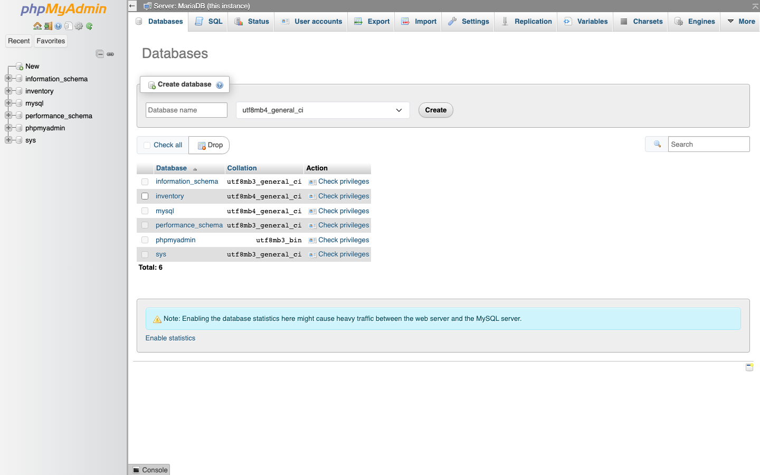The image size is (760, 475).
Task: Click database cylinder icon beside sys in tree
Action: (19, 140)
